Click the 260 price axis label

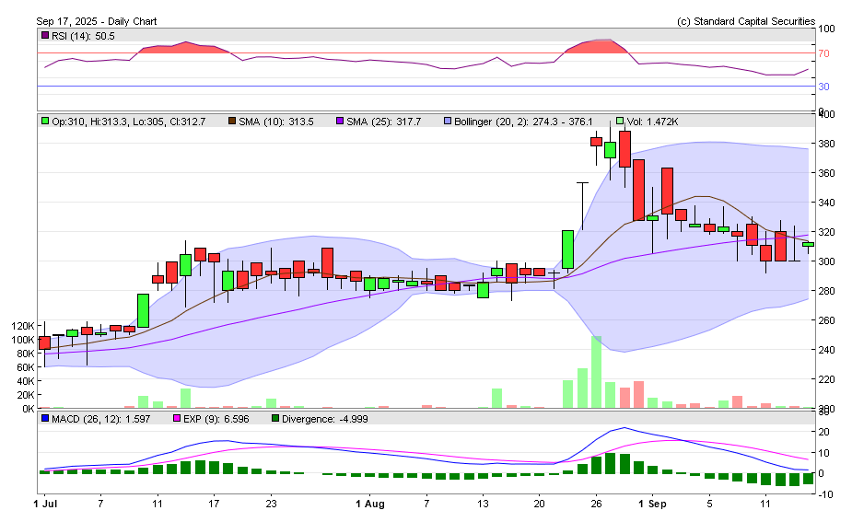click(x=827, y=320)
